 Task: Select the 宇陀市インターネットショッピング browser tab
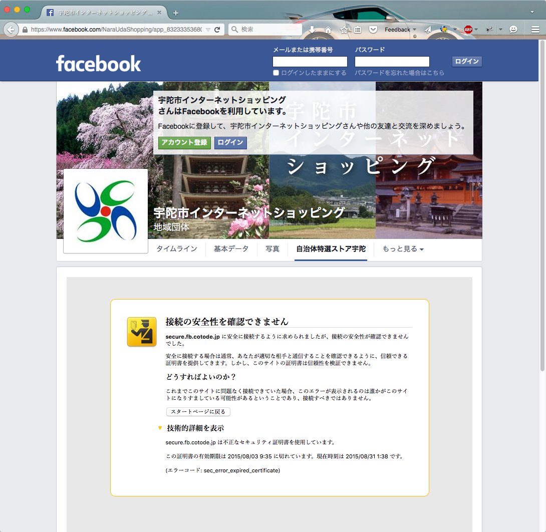[105, 13]
